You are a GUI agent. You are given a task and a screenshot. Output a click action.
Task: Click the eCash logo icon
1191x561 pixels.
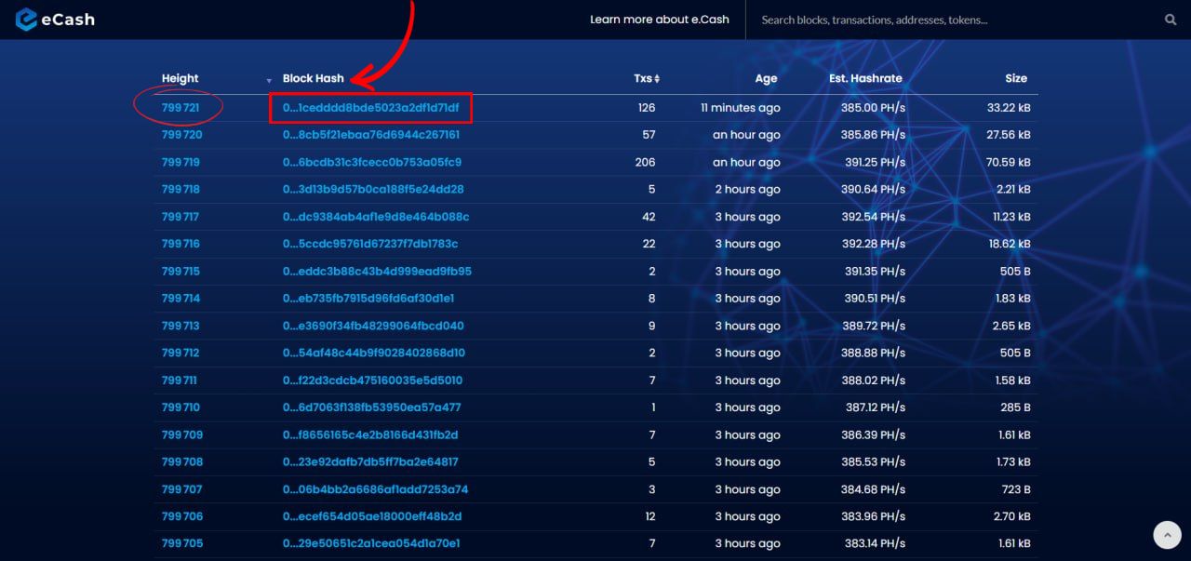tap(26, 19)
